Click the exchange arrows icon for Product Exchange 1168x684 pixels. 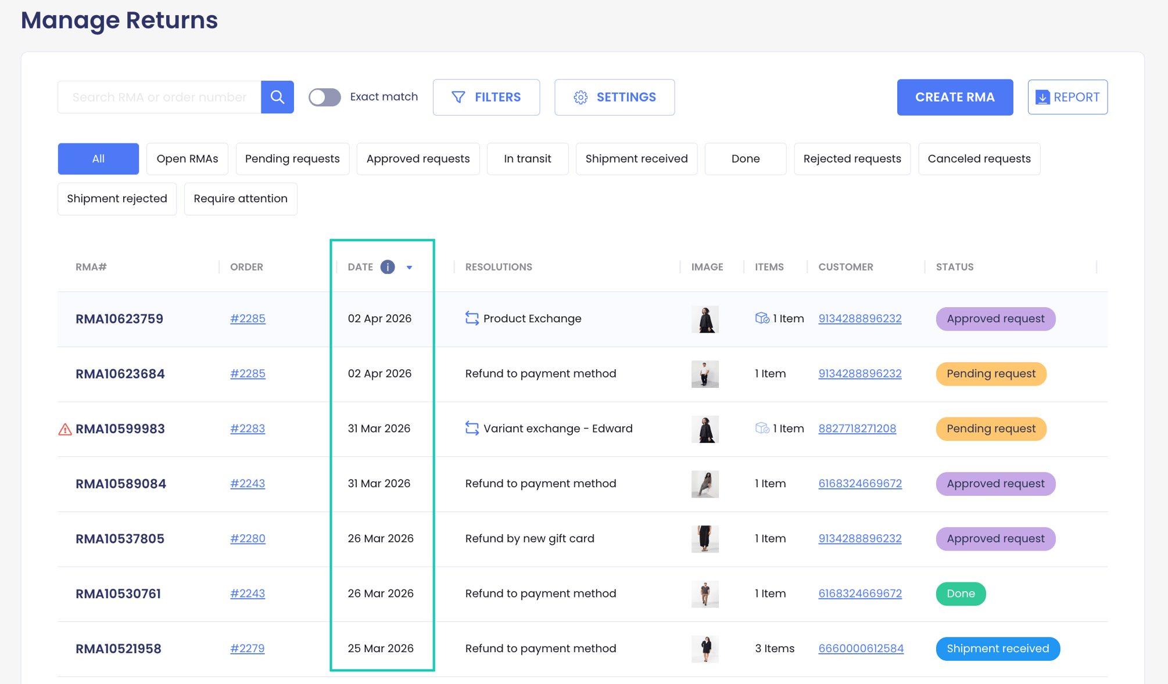[x=472, y=318]
